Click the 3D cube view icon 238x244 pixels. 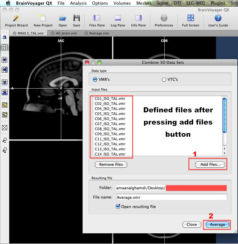4,38
